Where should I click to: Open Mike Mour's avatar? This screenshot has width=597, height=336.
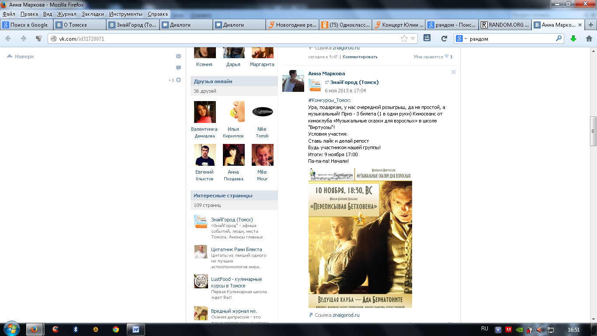(262, 155)
